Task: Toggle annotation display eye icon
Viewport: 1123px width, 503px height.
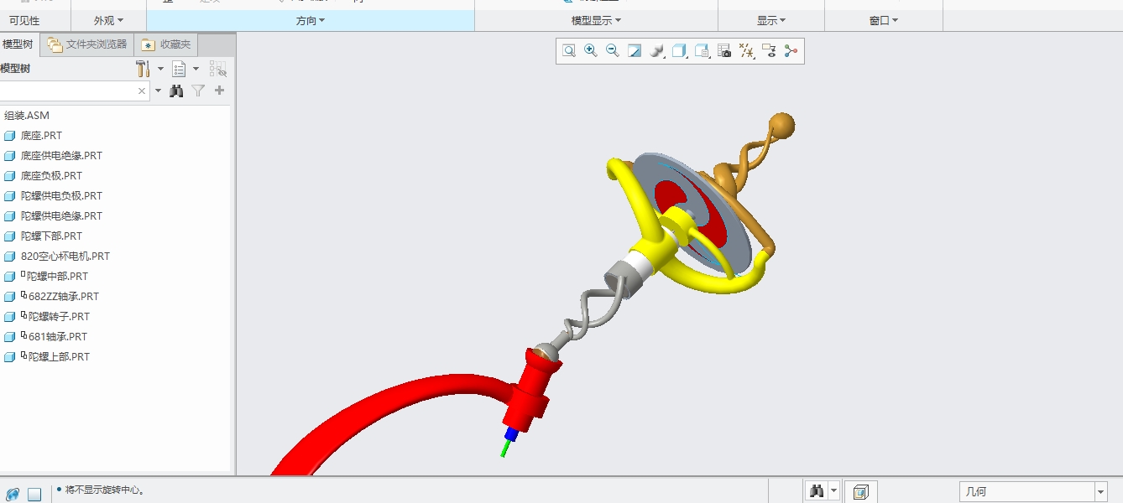Action: [x=769, y=51]
